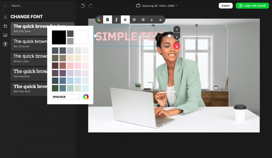This screenshot has height=158, width=272.
Task: Click the undo arrow icon
Action: click(83, 6)
